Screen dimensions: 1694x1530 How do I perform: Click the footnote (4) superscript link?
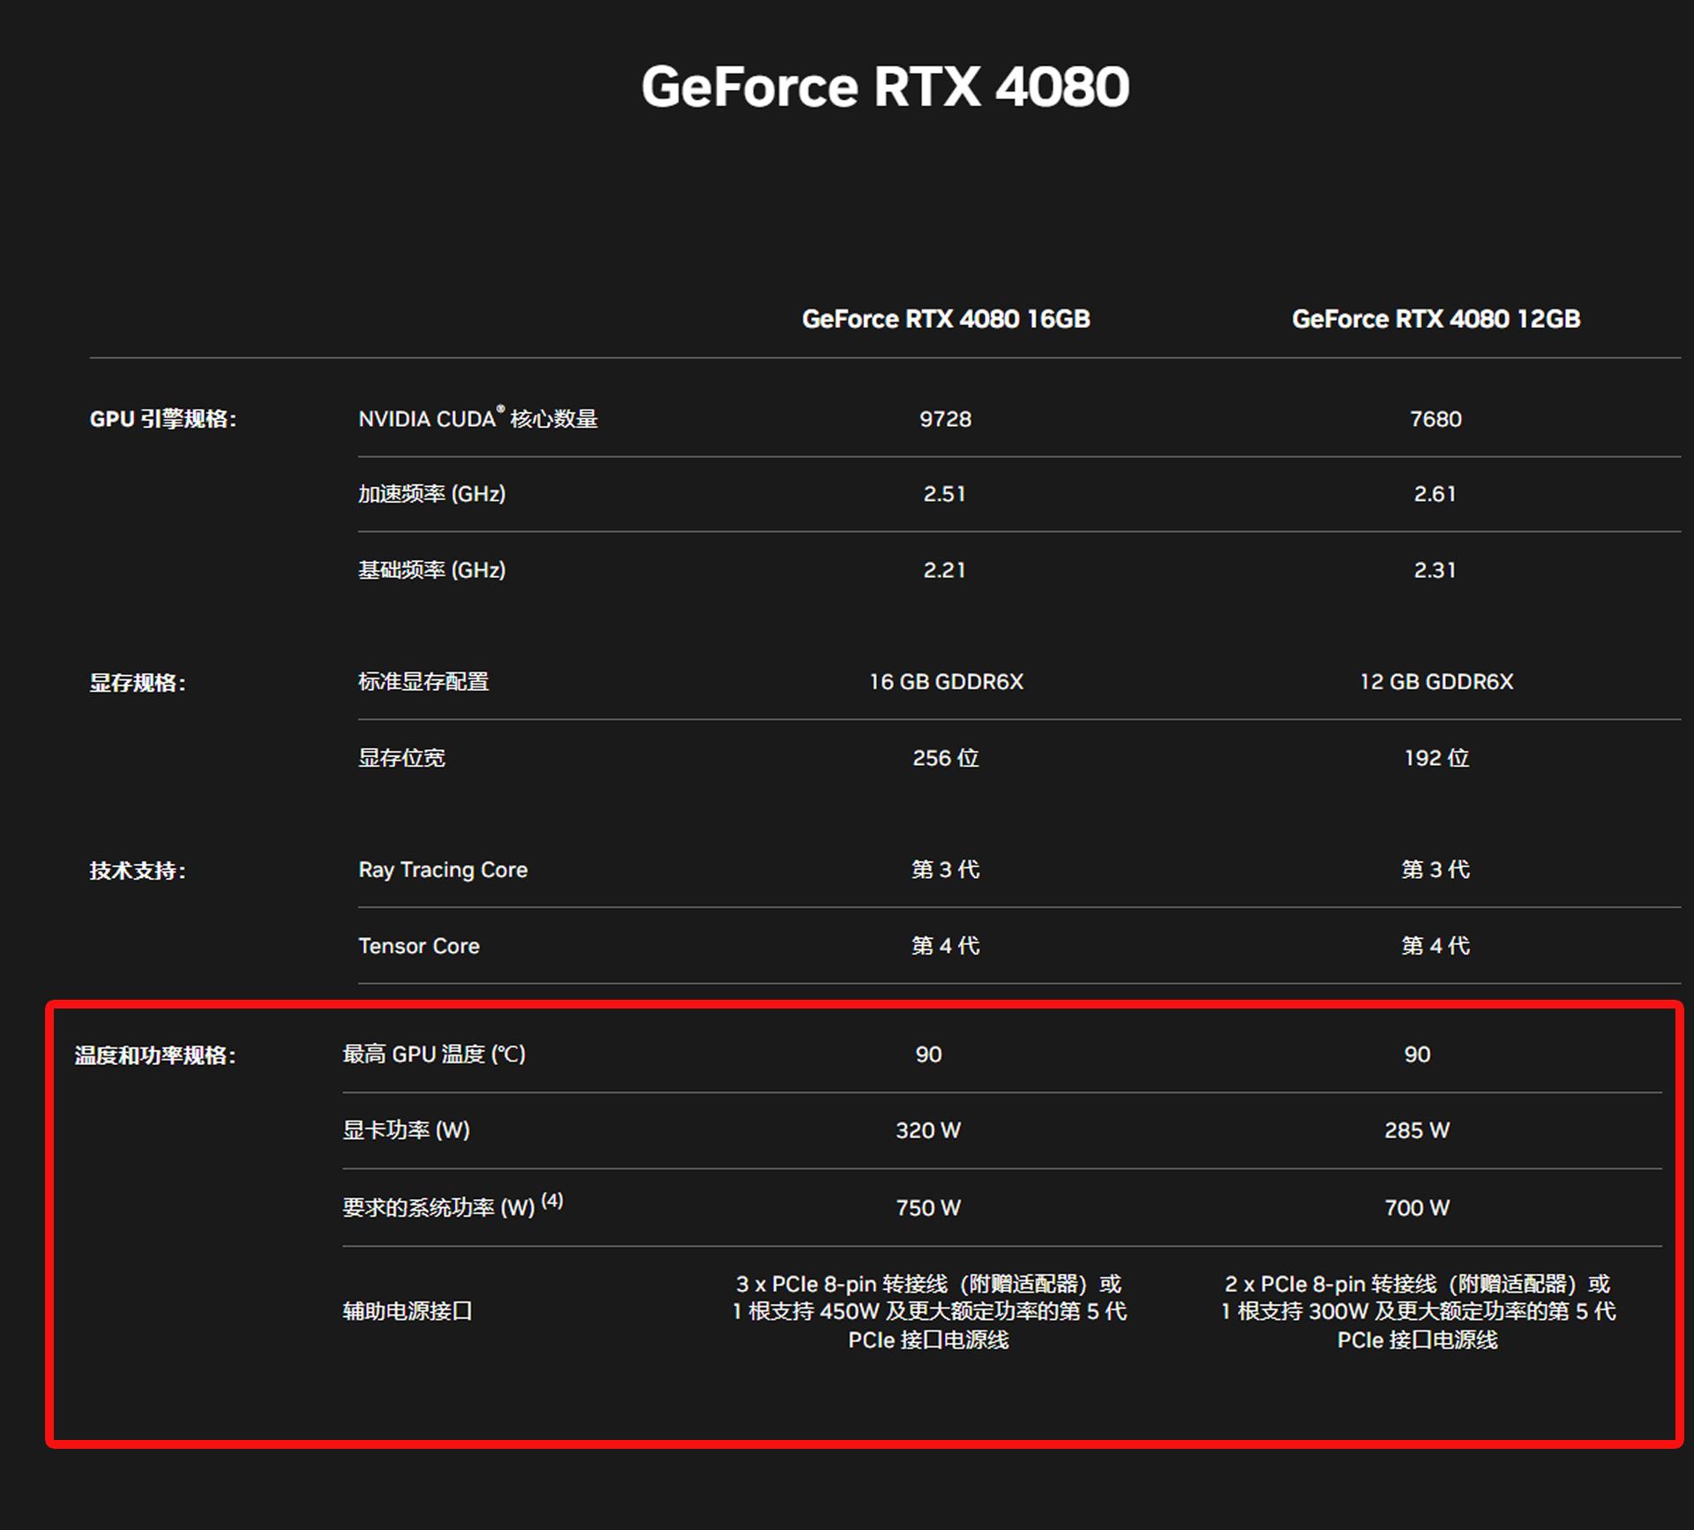tap(552, 1199)
